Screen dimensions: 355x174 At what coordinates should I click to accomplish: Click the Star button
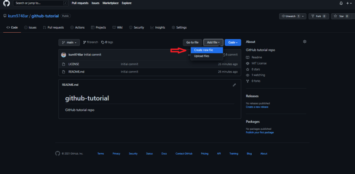tap(342, 16)
